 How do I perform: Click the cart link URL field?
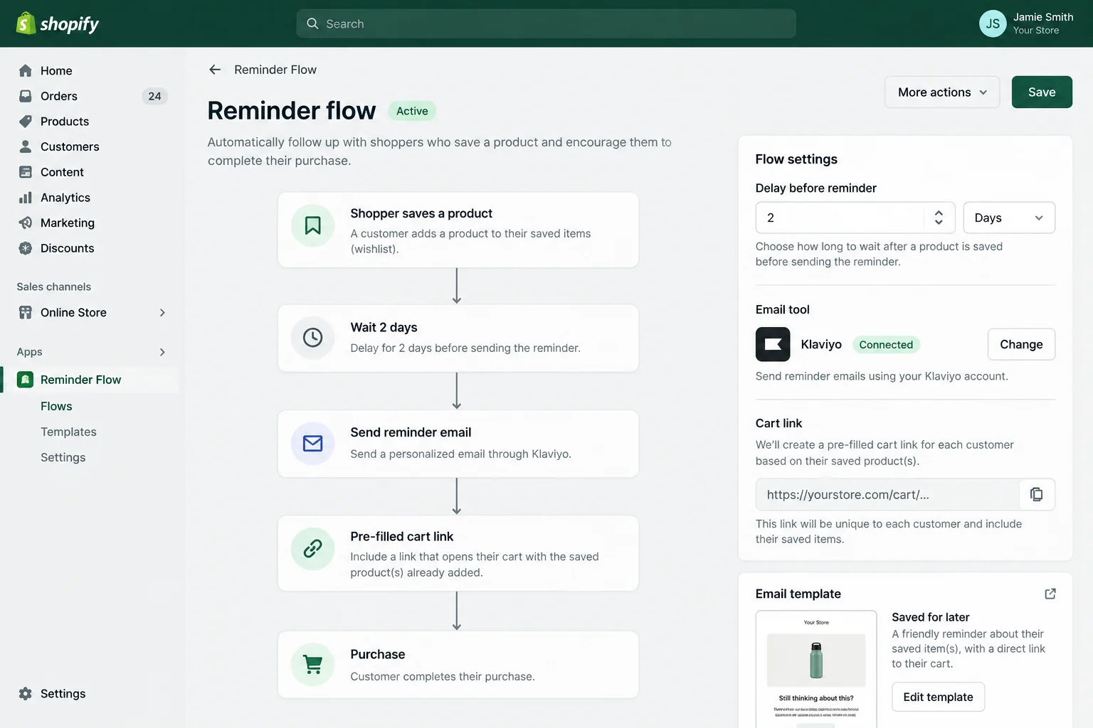[x=888, y=494]
